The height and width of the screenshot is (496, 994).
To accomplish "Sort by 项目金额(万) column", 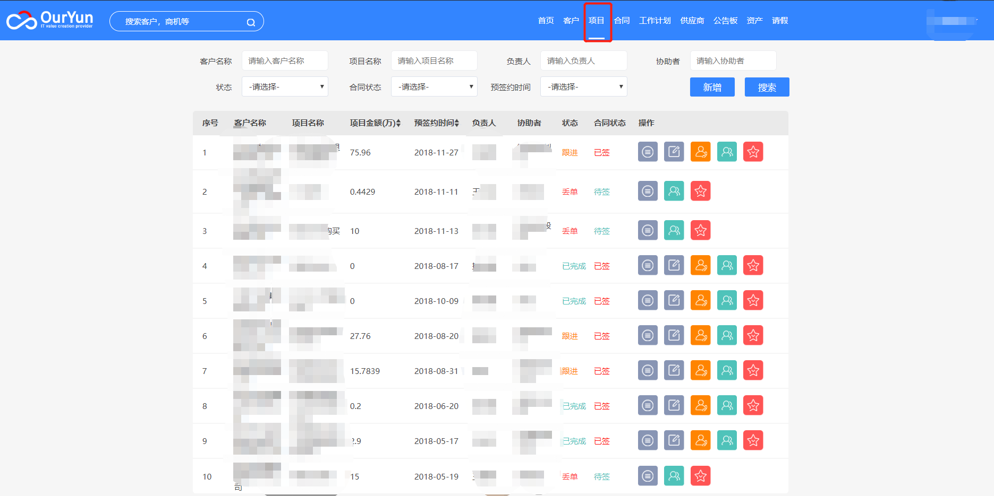I will [375, 123].
